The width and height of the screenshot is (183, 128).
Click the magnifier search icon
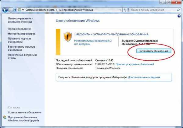point(178,10)
